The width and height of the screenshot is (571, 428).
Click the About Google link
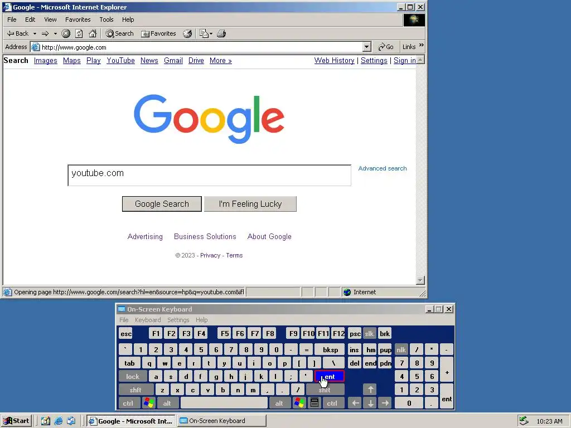269,236
